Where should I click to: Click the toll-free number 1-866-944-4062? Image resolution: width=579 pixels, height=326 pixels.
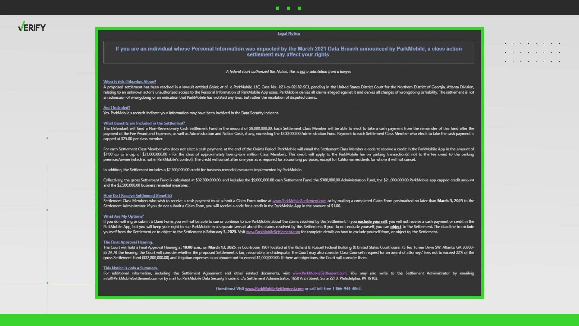point(347,289)
